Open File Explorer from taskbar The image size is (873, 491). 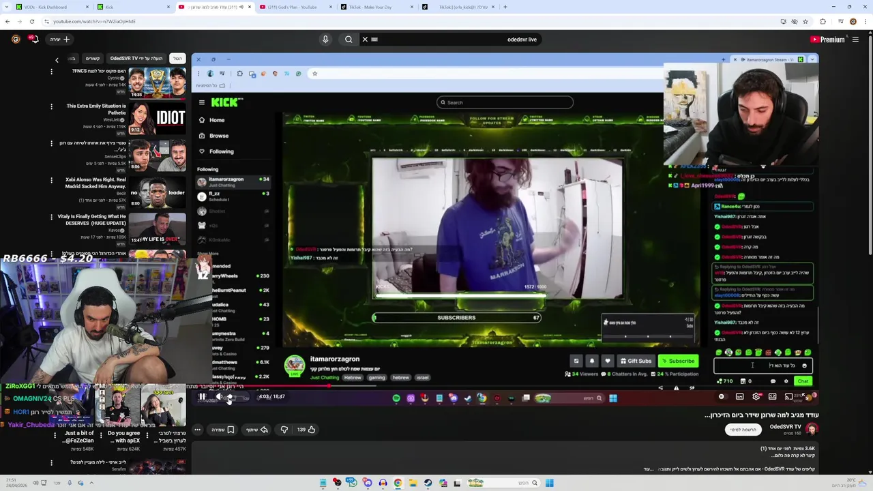413,483
